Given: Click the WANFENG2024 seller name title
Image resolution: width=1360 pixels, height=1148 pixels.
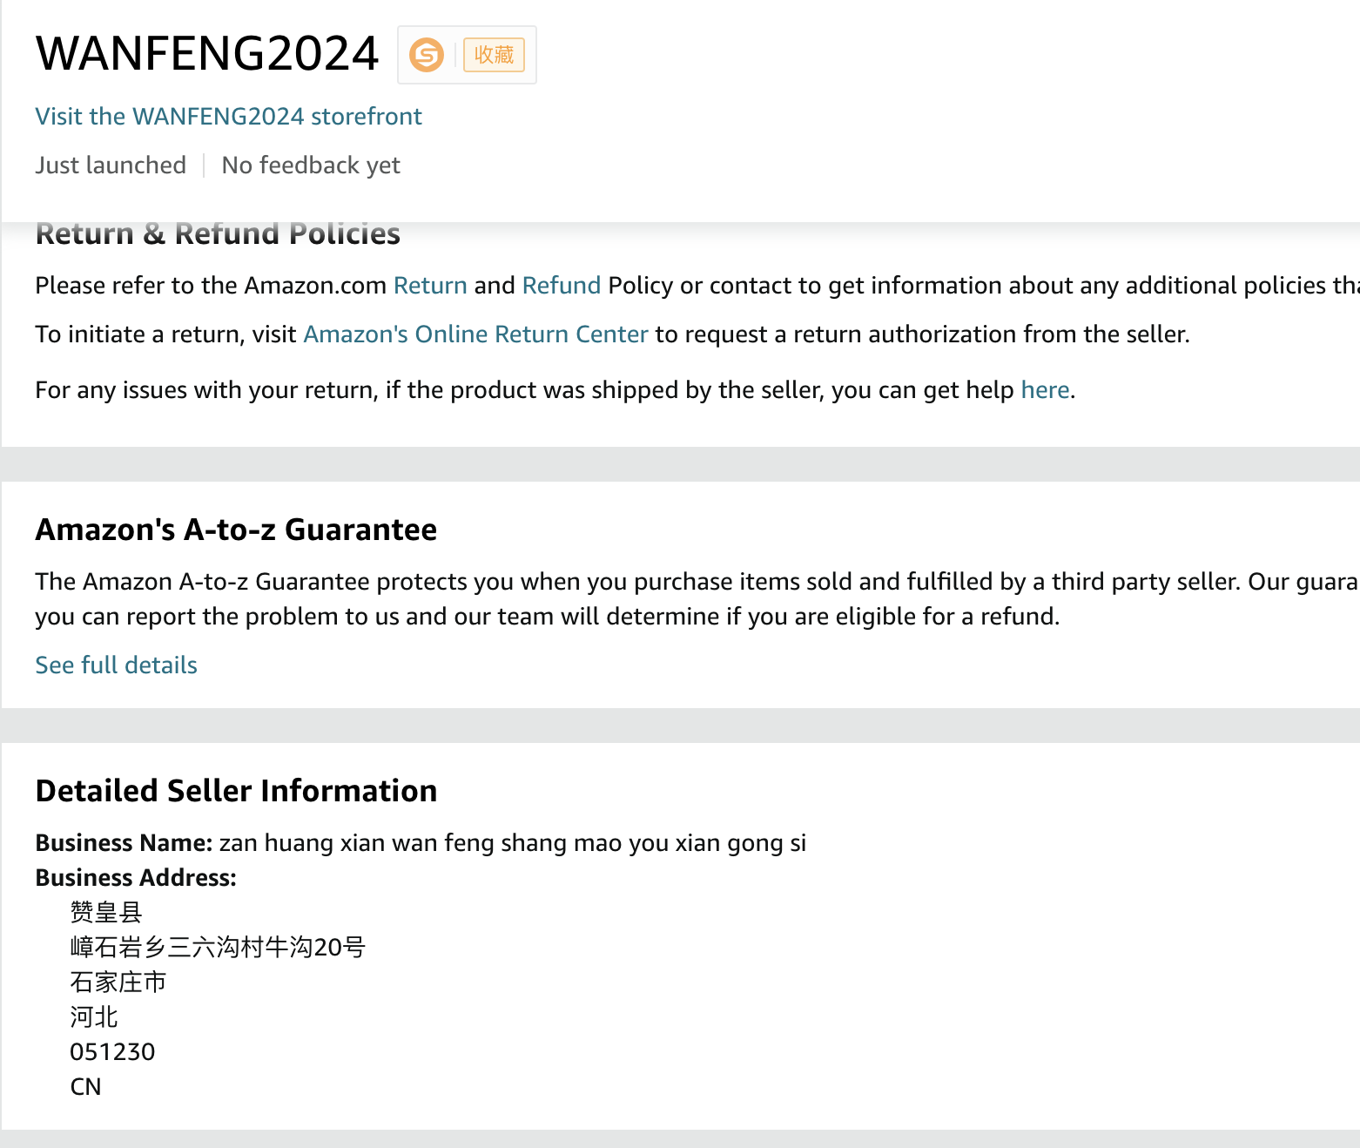Looking at the screenshot, I should [x=207, y=54].
